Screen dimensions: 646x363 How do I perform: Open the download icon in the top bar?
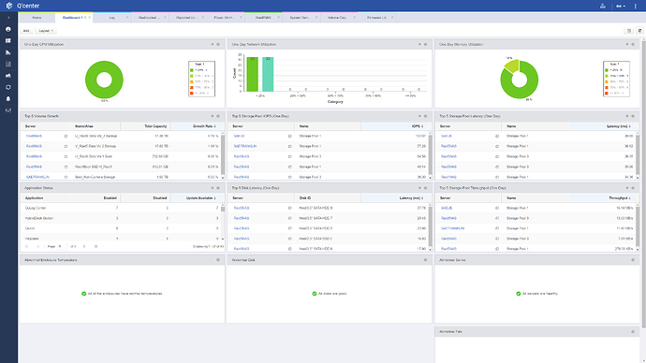pos(603,6)
